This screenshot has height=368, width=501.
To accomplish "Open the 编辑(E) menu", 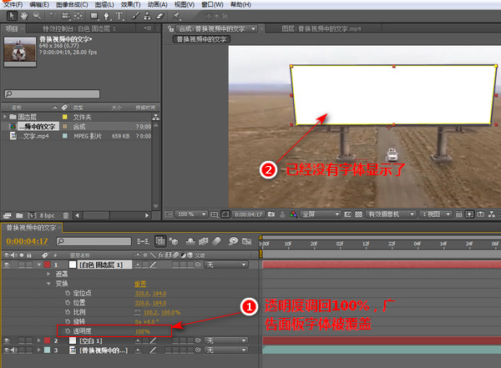I will [x=39, y=5].
